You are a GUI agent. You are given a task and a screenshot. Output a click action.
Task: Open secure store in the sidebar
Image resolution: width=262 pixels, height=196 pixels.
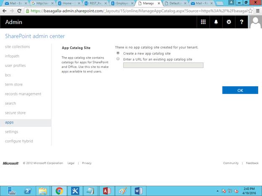pyautogui.click(x=15, y=113)
